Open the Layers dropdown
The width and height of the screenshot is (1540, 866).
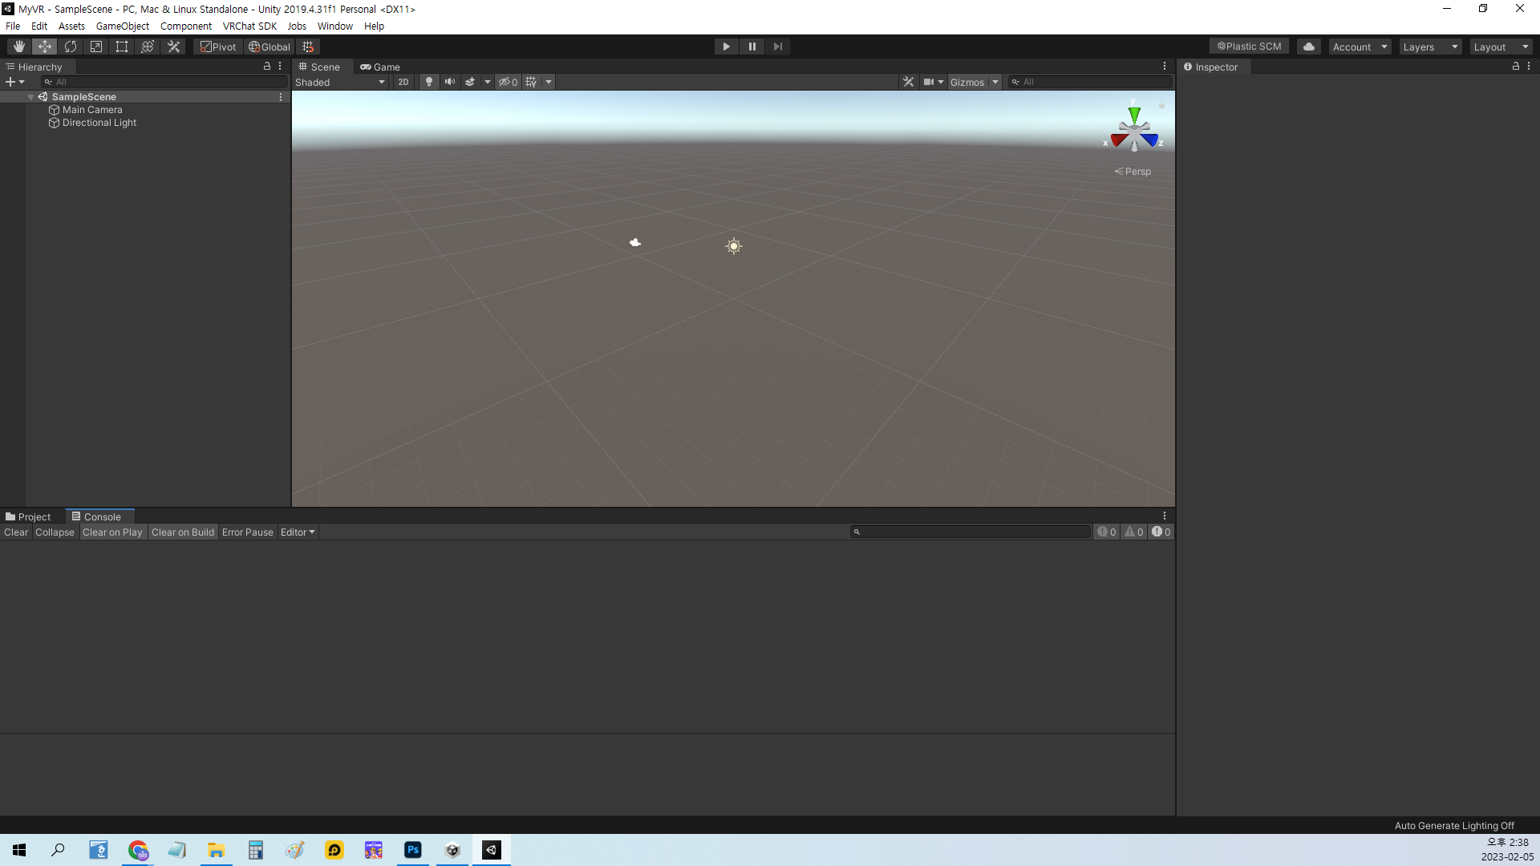point(1430,47)
